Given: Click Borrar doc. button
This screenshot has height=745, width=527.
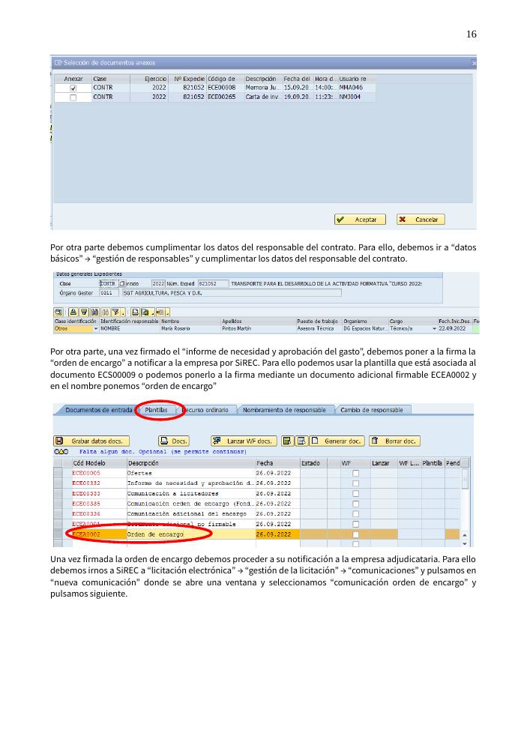Looking at the screenshot, I should [x=394, y=441].
